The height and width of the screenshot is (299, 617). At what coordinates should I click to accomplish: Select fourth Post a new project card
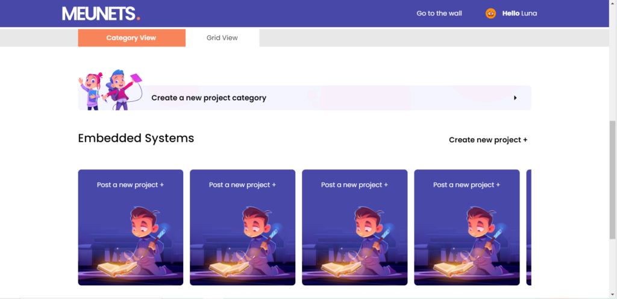pyautogui.click(x=467, y=227)
